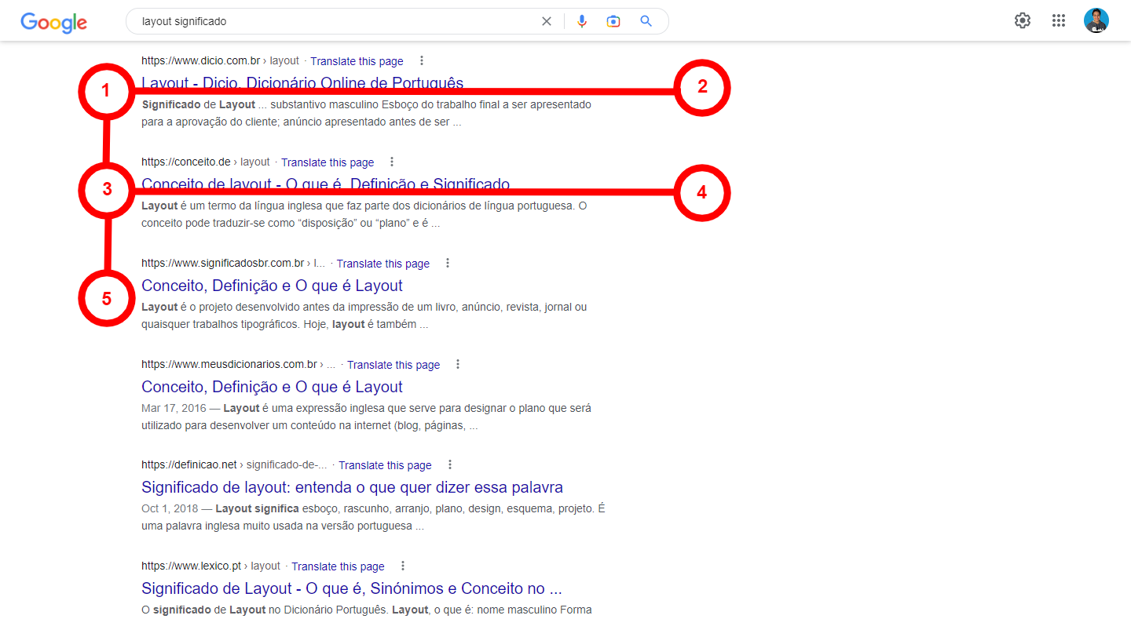Translate the definicao.net result page

(x=385, y=465)
